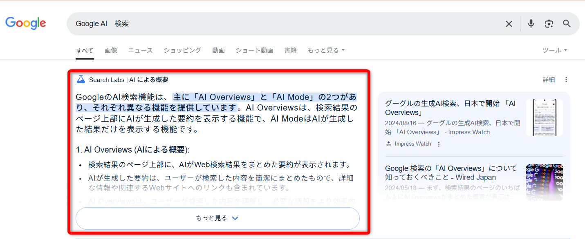Open three-dot menu beside 詳細
Image resolution: width=585 pixels, height=239 pixels.
pos(566,80)
